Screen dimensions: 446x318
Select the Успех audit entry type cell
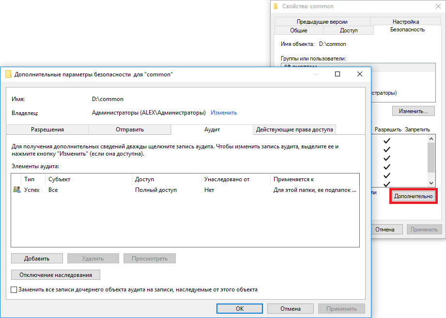click(31, 190)
